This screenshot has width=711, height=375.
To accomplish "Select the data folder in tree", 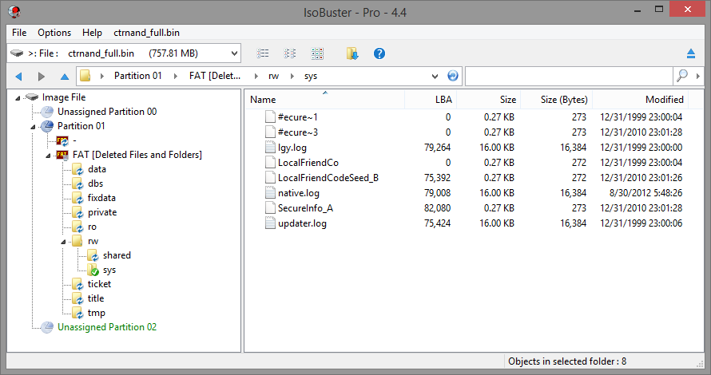I will pos(97,169).
